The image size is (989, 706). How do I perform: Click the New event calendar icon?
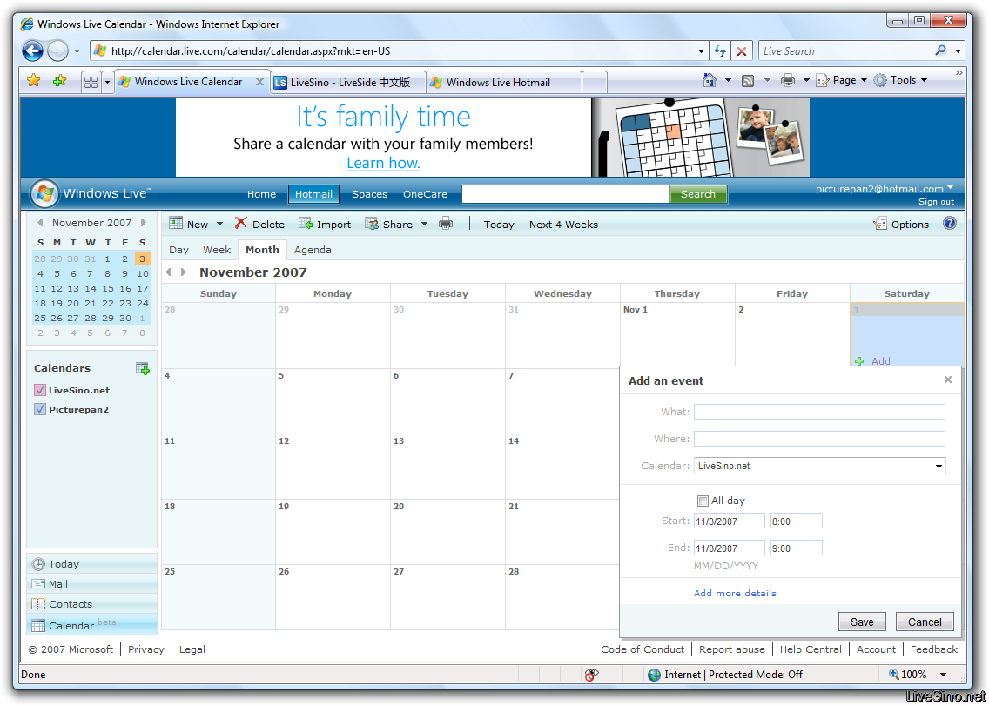pos(176,224)
